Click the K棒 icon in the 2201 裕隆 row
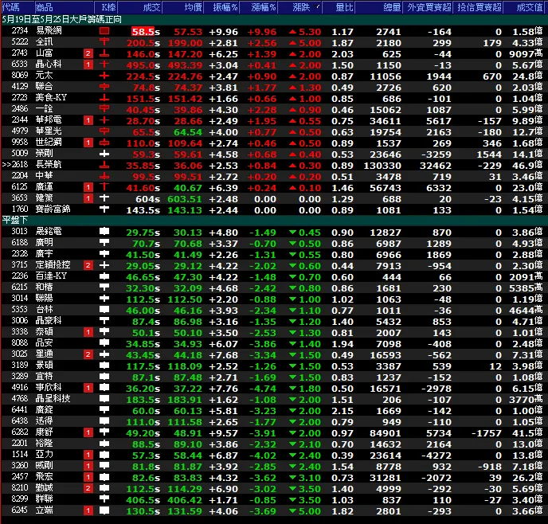 (104, 444)
